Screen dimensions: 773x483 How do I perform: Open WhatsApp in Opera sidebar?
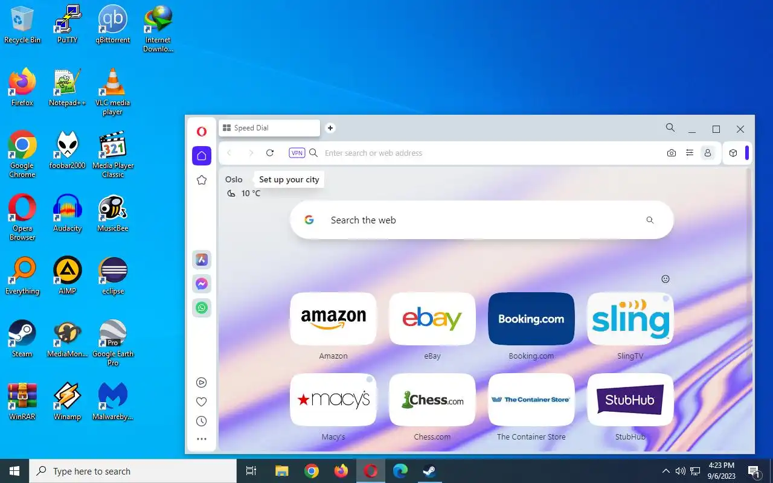coord(202,308)
